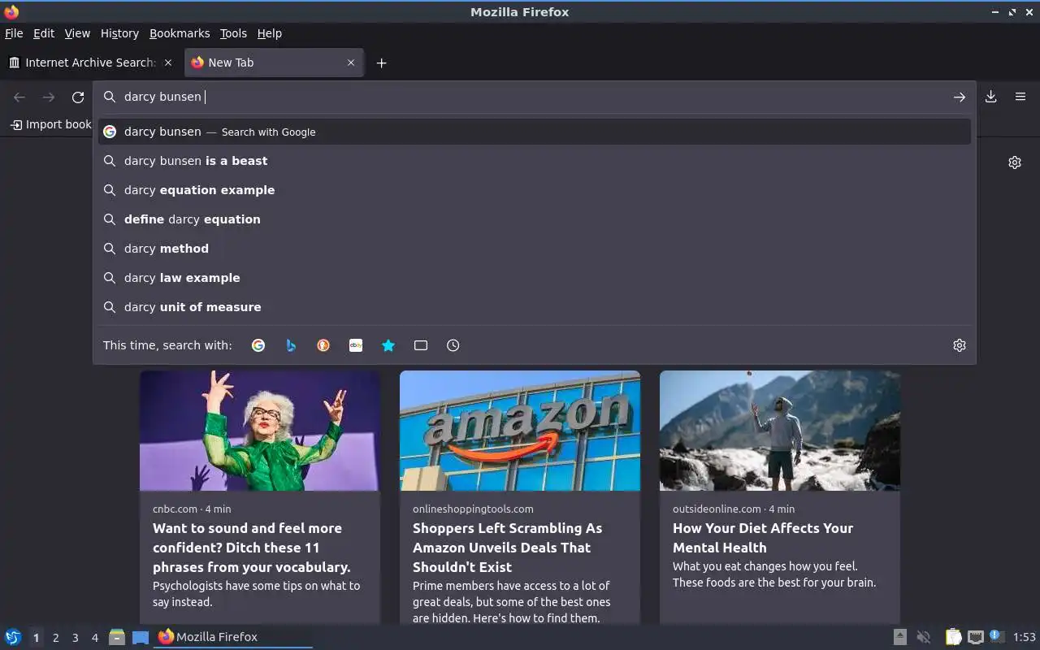
Task: Close the Internet Archive Search tab
Action: pos(168,63)
